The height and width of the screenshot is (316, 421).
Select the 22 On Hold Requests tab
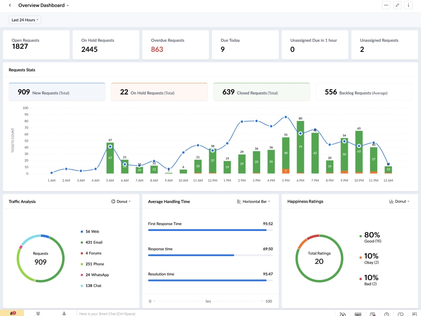point(159,91)
